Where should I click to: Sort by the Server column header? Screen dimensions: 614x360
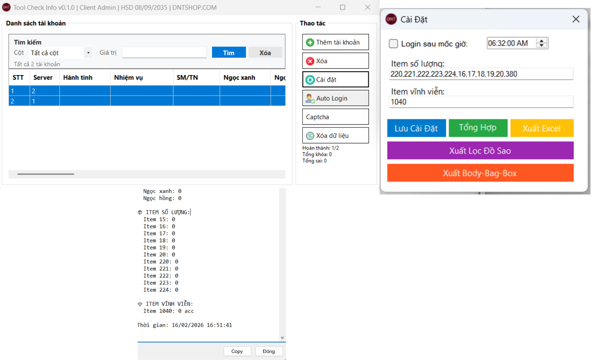click(x=43, y=78)
